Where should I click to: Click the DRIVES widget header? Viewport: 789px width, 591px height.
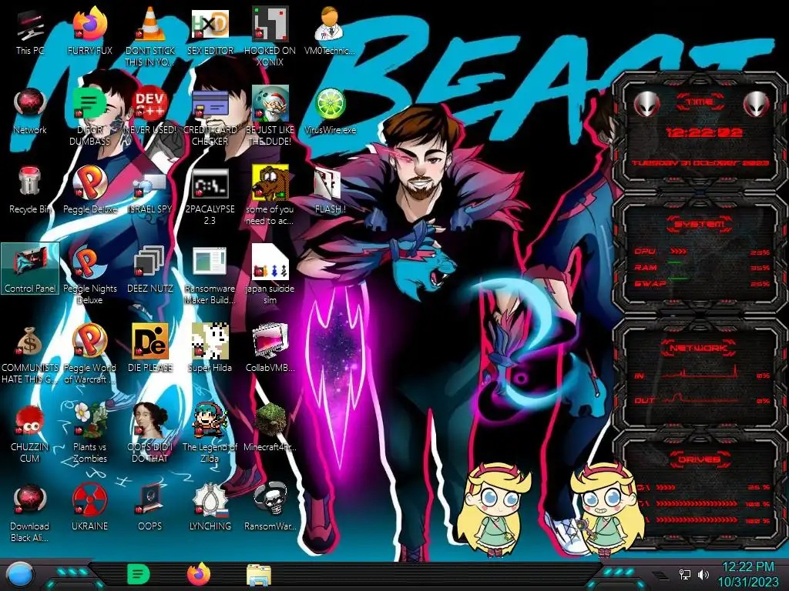point(699,459)
